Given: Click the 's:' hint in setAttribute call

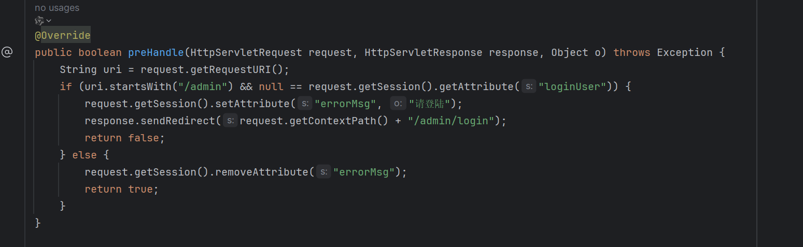Looking at the screenshot, I should tap(304, 104).
